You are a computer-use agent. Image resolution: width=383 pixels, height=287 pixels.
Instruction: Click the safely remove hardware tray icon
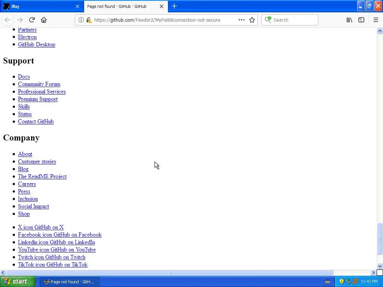point(348,281)
